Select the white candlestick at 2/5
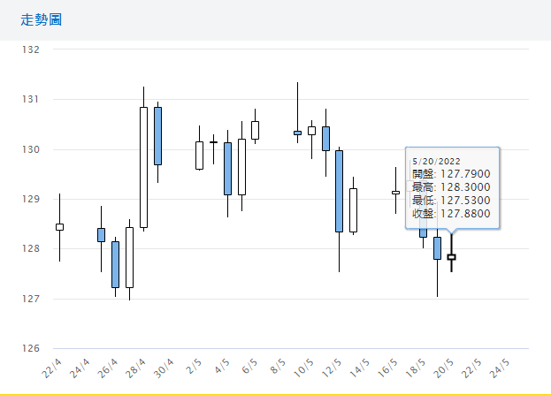Screen dimensions: 551x395 point(199,156)
